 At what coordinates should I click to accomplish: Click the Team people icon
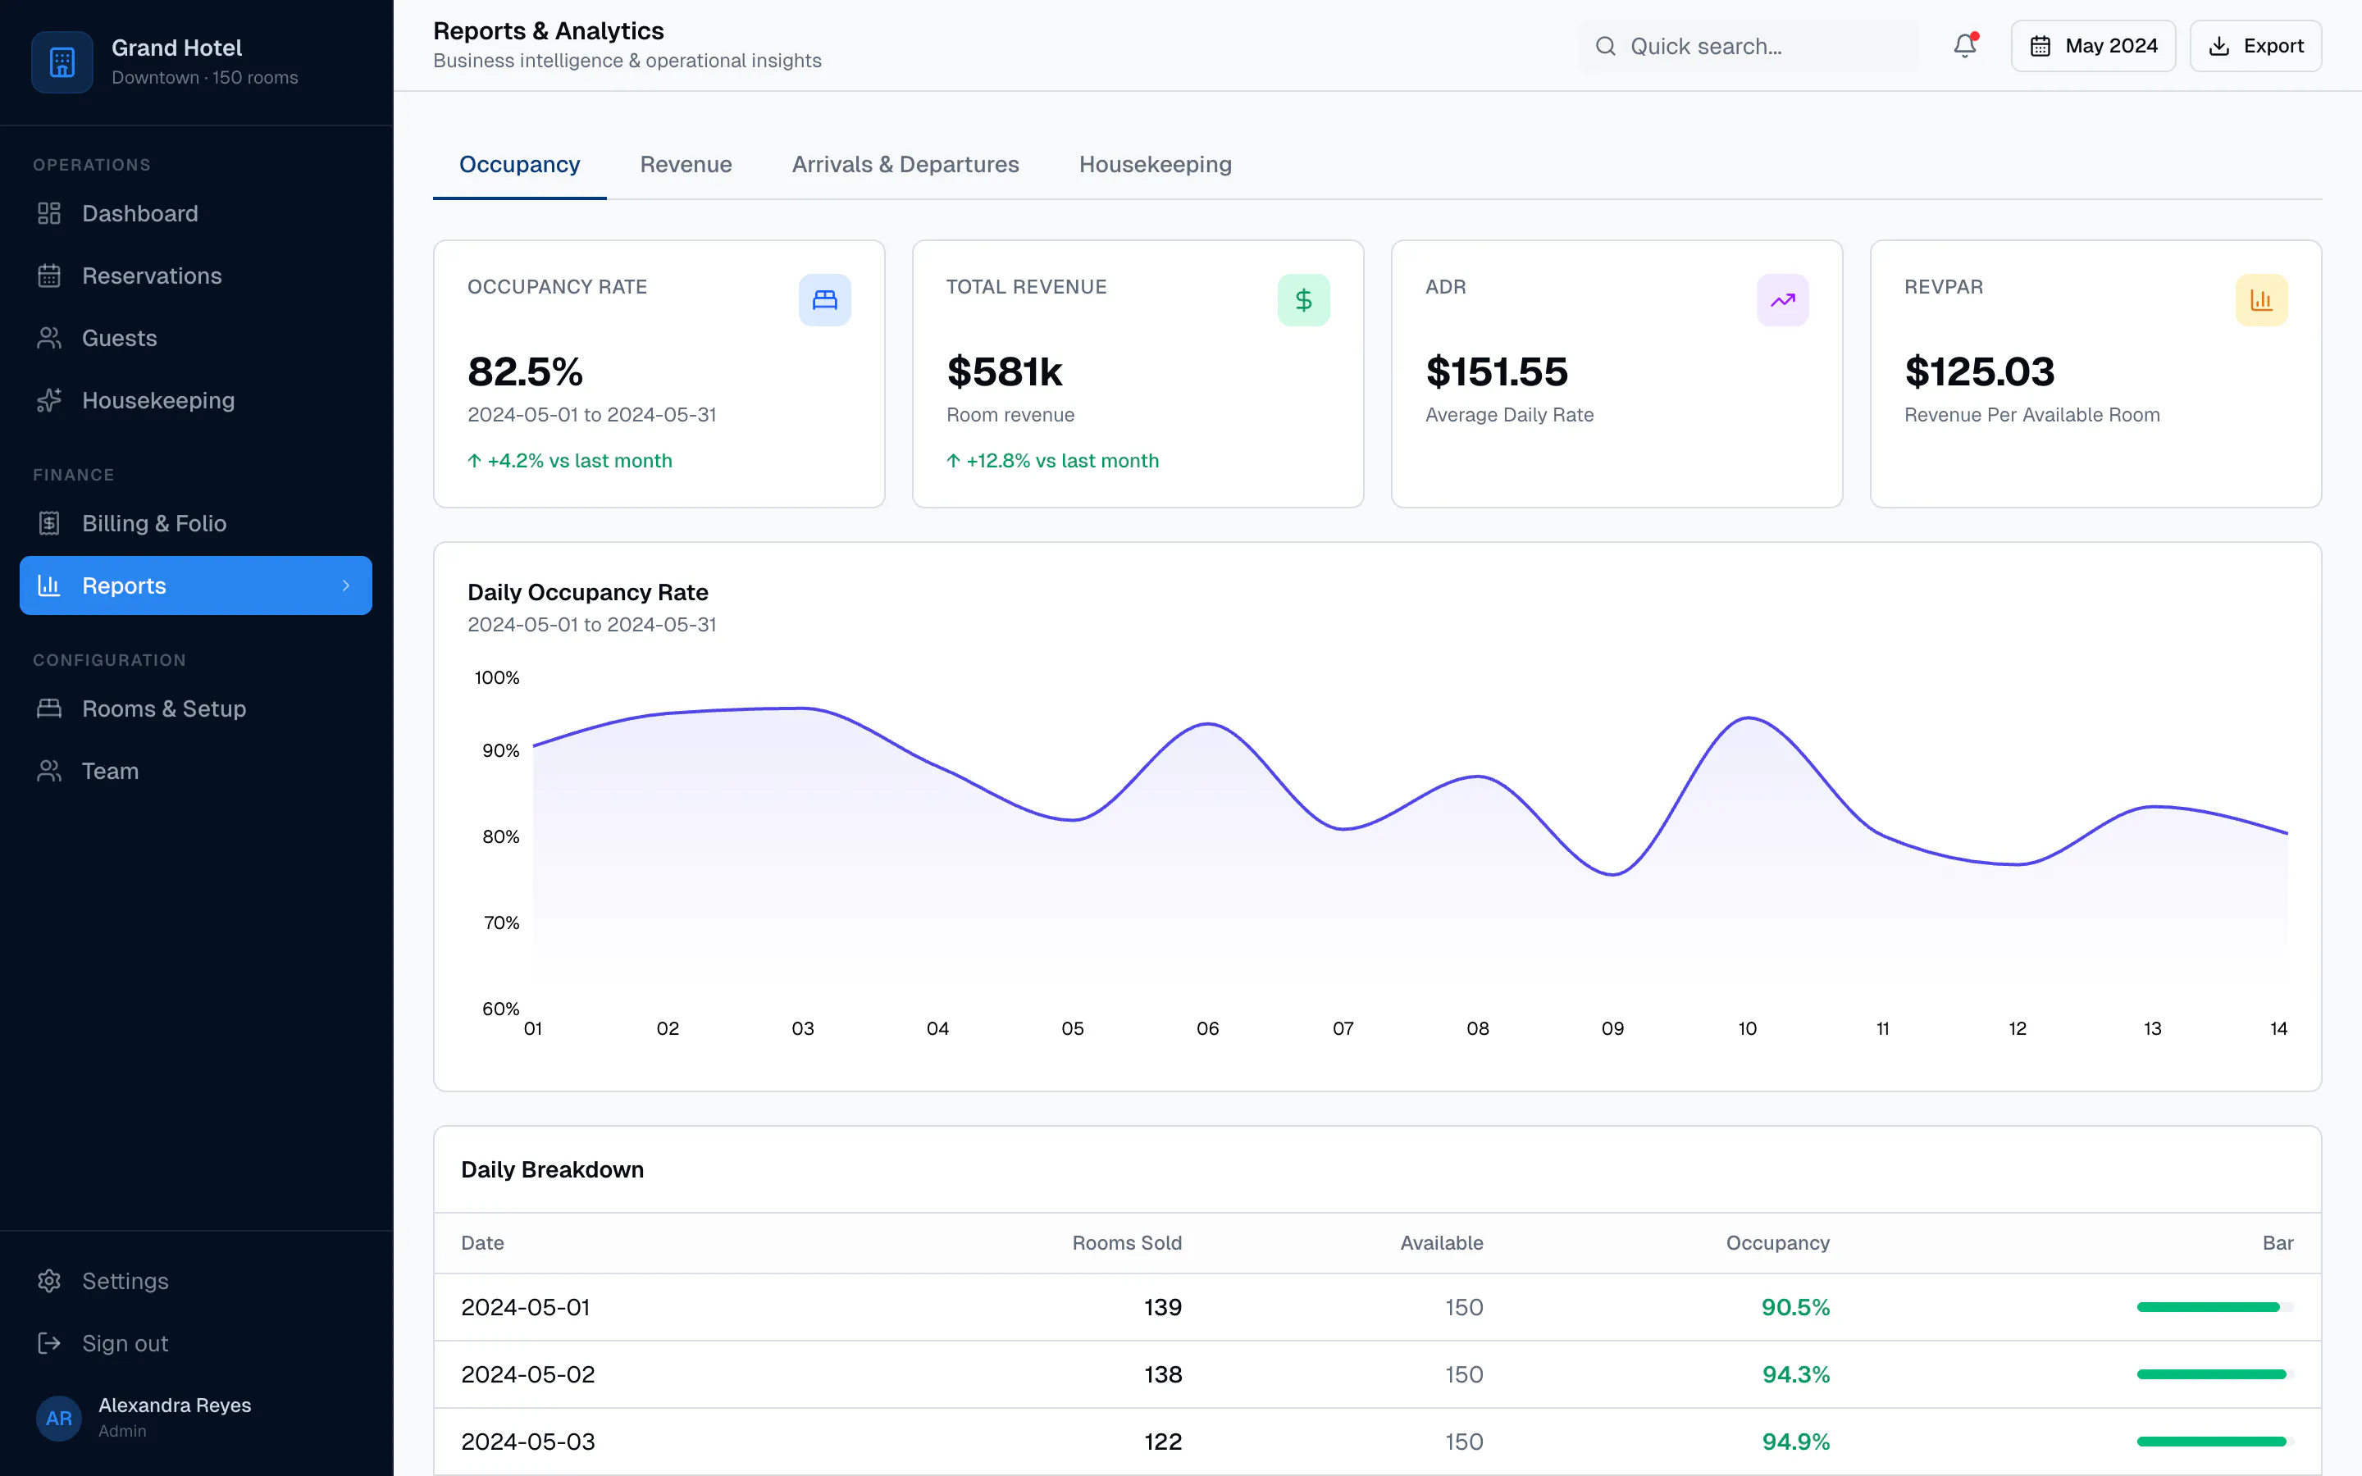[x=49, y=771]
